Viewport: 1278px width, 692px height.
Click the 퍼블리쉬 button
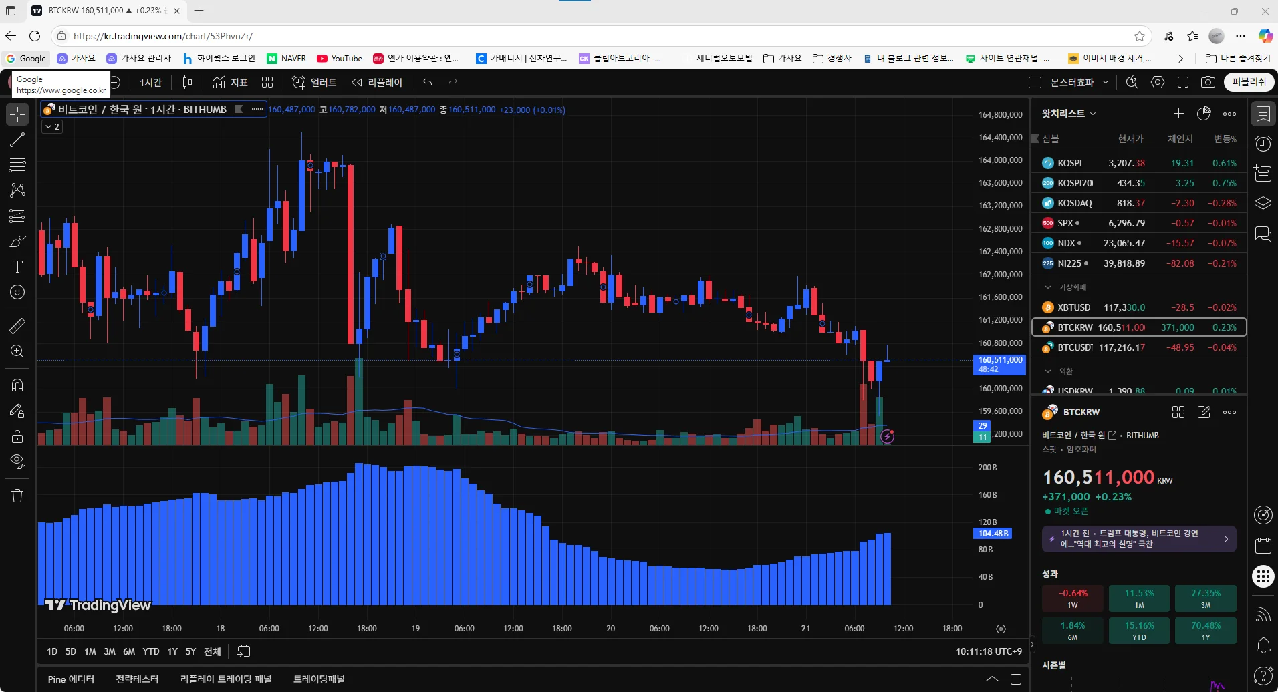click(x=1249, y=82)
